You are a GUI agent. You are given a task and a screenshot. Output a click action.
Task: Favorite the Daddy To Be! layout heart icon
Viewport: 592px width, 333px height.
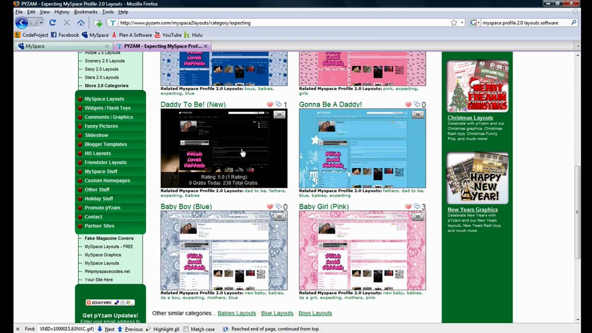coord(269,105)
